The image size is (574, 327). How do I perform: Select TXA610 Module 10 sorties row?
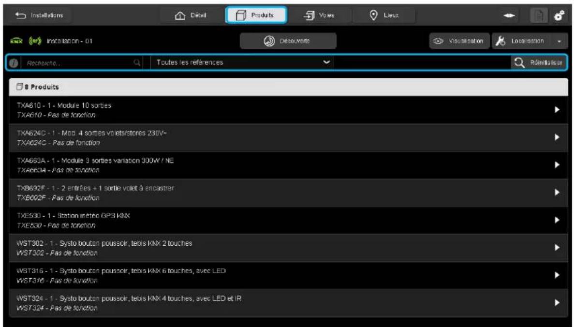coord(289,110)
